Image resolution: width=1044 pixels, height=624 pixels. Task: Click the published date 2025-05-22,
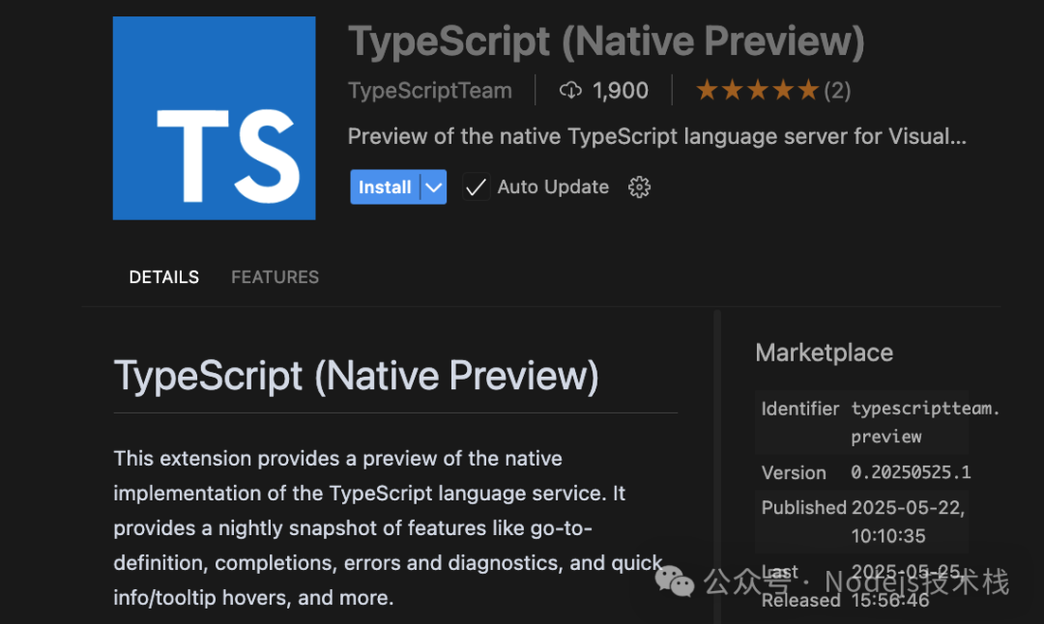[x=908, y=507]
